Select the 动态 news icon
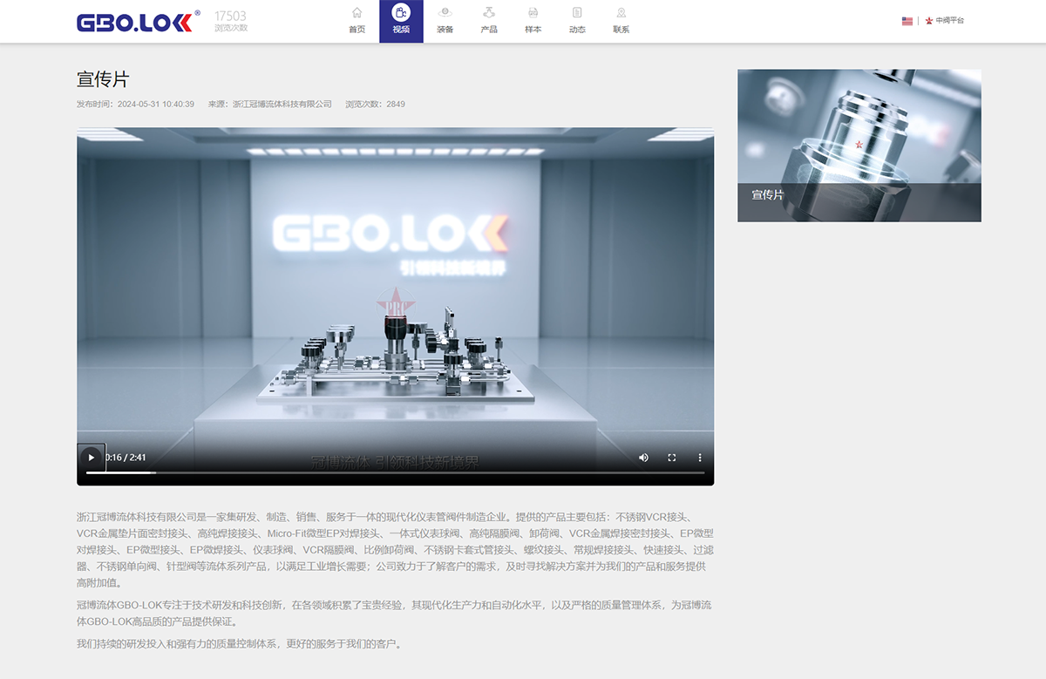 pos(577,13)
